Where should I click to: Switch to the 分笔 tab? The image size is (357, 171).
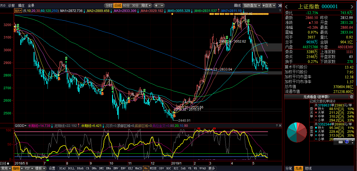[x=289, y=168]
